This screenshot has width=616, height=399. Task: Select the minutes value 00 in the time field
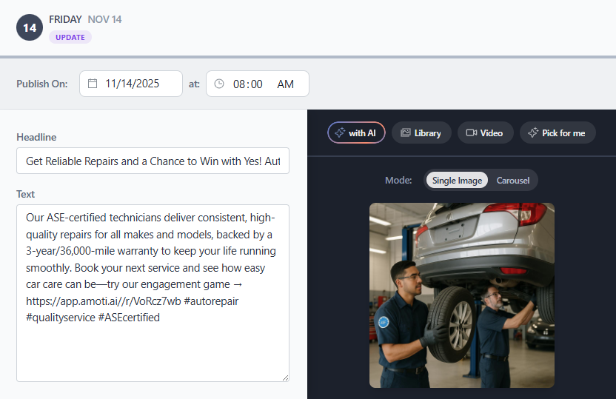(x=256, y=84)
